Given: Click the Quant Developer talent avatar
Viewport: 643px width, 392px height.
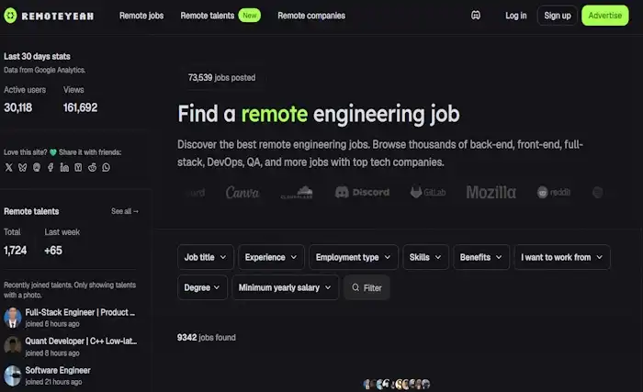Looking at the screenshot, I should [13, 346].
